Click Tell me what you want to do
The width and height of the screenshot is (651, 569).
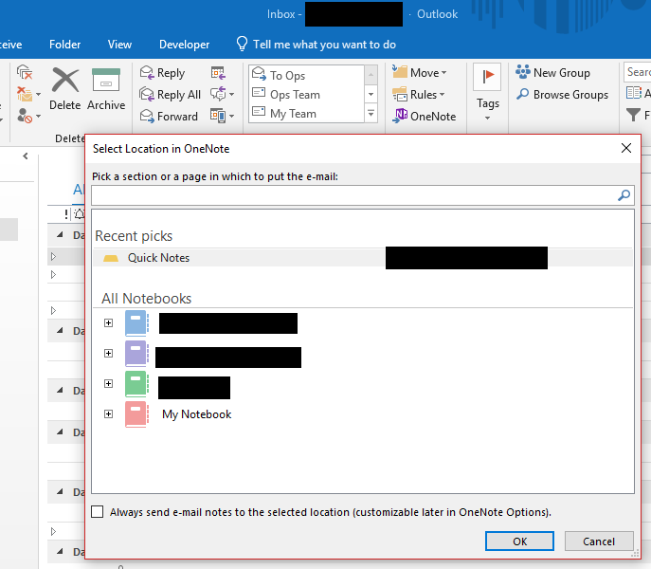click(x=316, y=45)
